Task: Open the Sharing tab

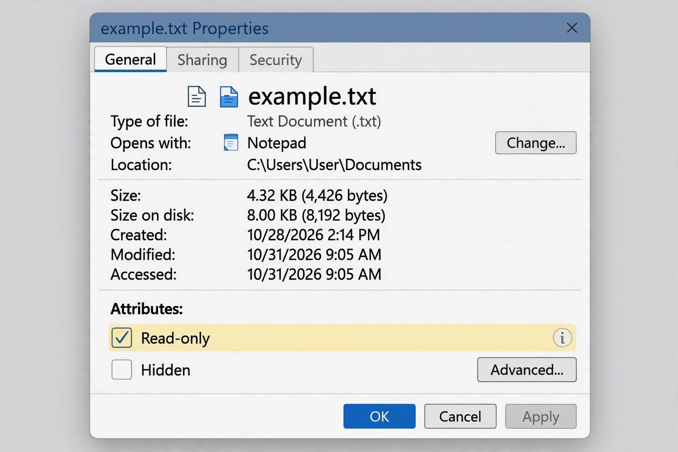Action: click(203, 60)
